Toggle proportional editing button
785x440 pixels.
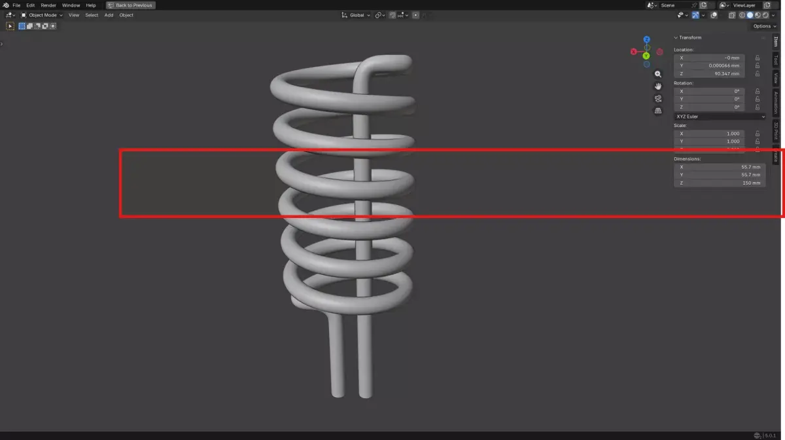[415, 15]
